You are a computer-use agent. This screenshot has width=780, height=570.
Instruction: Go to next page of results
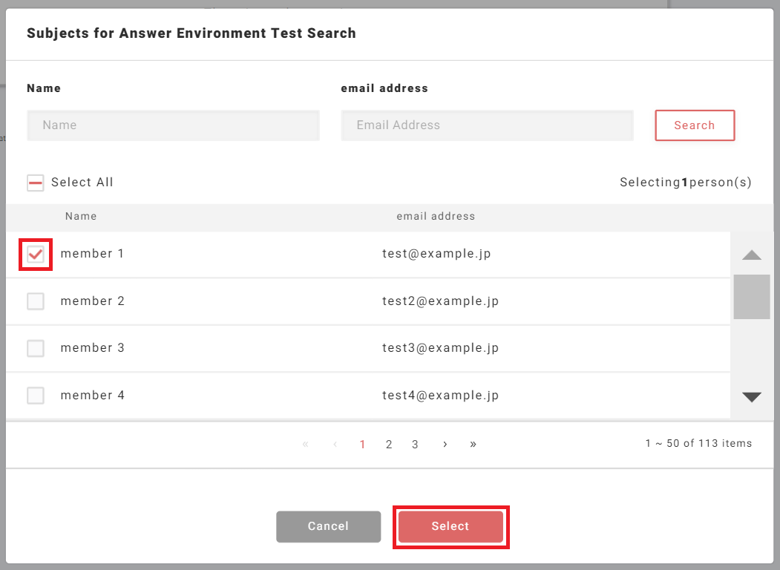tap(445, 444)
